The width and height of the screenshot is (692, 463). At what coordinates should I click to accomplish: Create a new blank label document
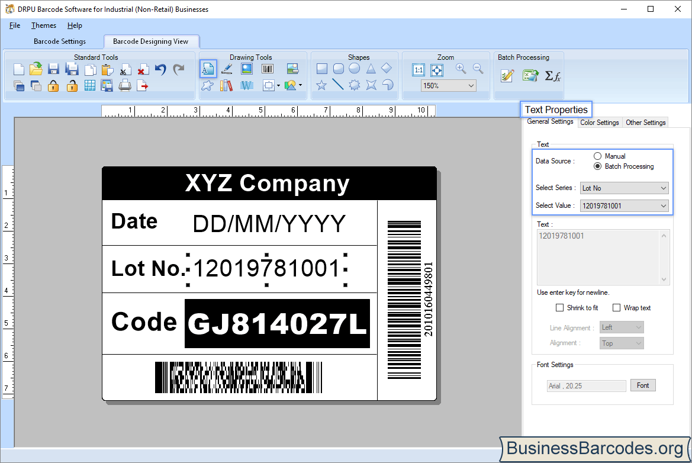(x=18, y=69)
